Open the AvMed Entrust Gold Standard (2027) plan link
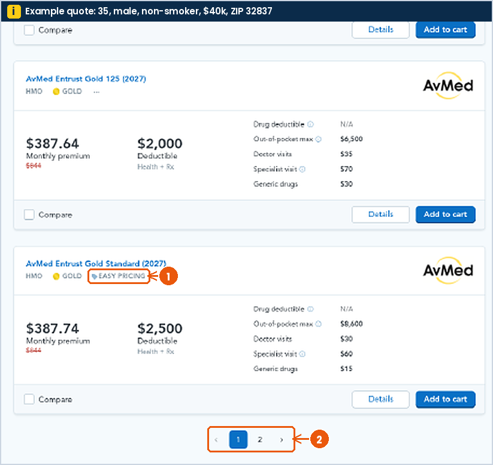Viewport: 493px width, 465px height. click(96, 263)
